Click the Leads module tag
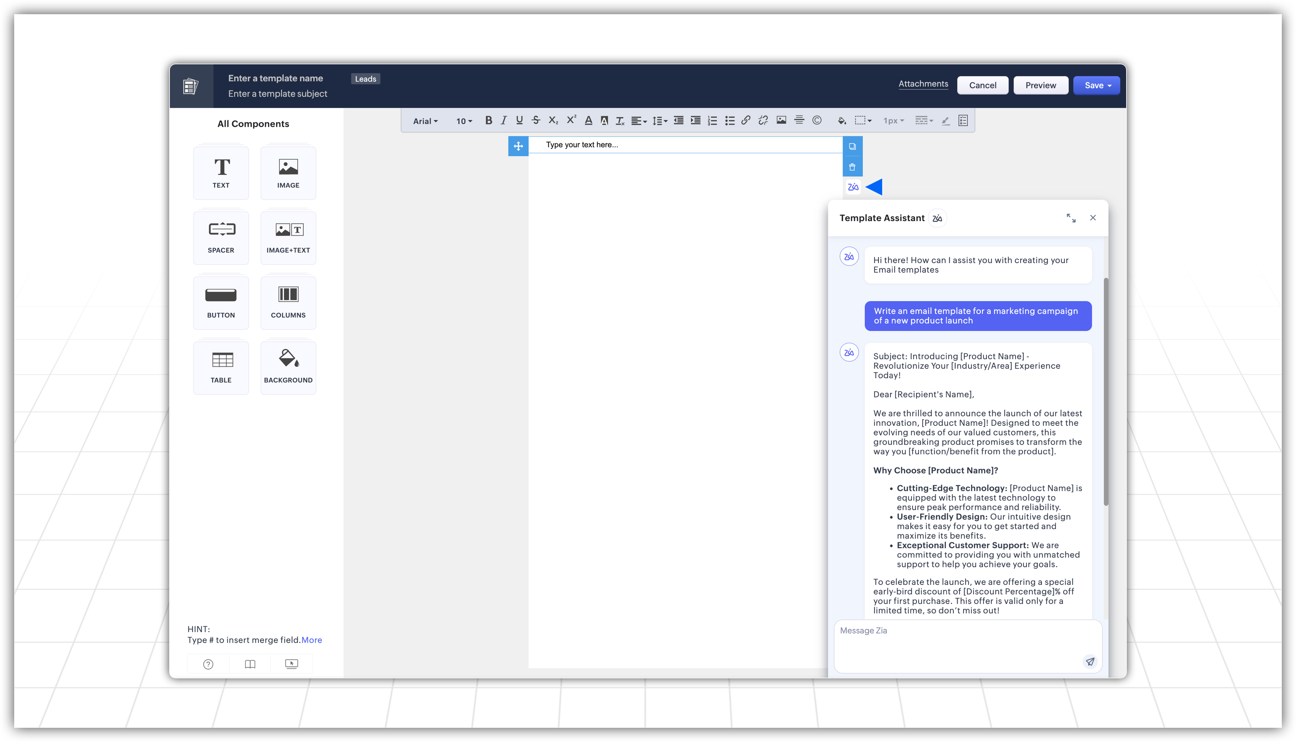 point(365,79)
